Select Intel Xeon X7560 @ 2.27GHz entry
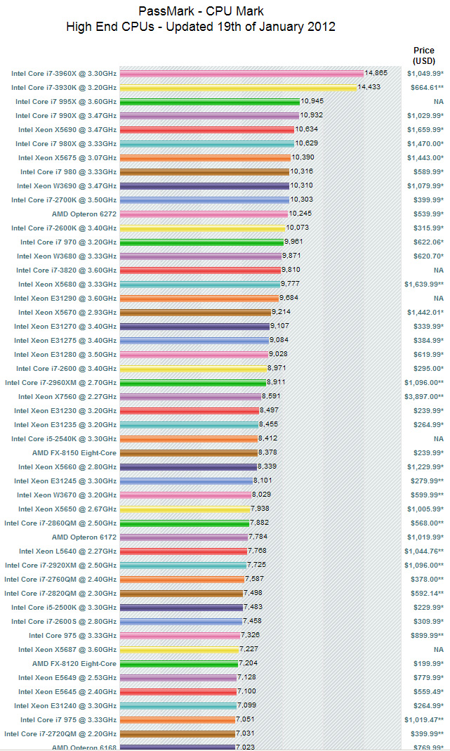This screenshot has height=751, width=450. tap(67, 396)
